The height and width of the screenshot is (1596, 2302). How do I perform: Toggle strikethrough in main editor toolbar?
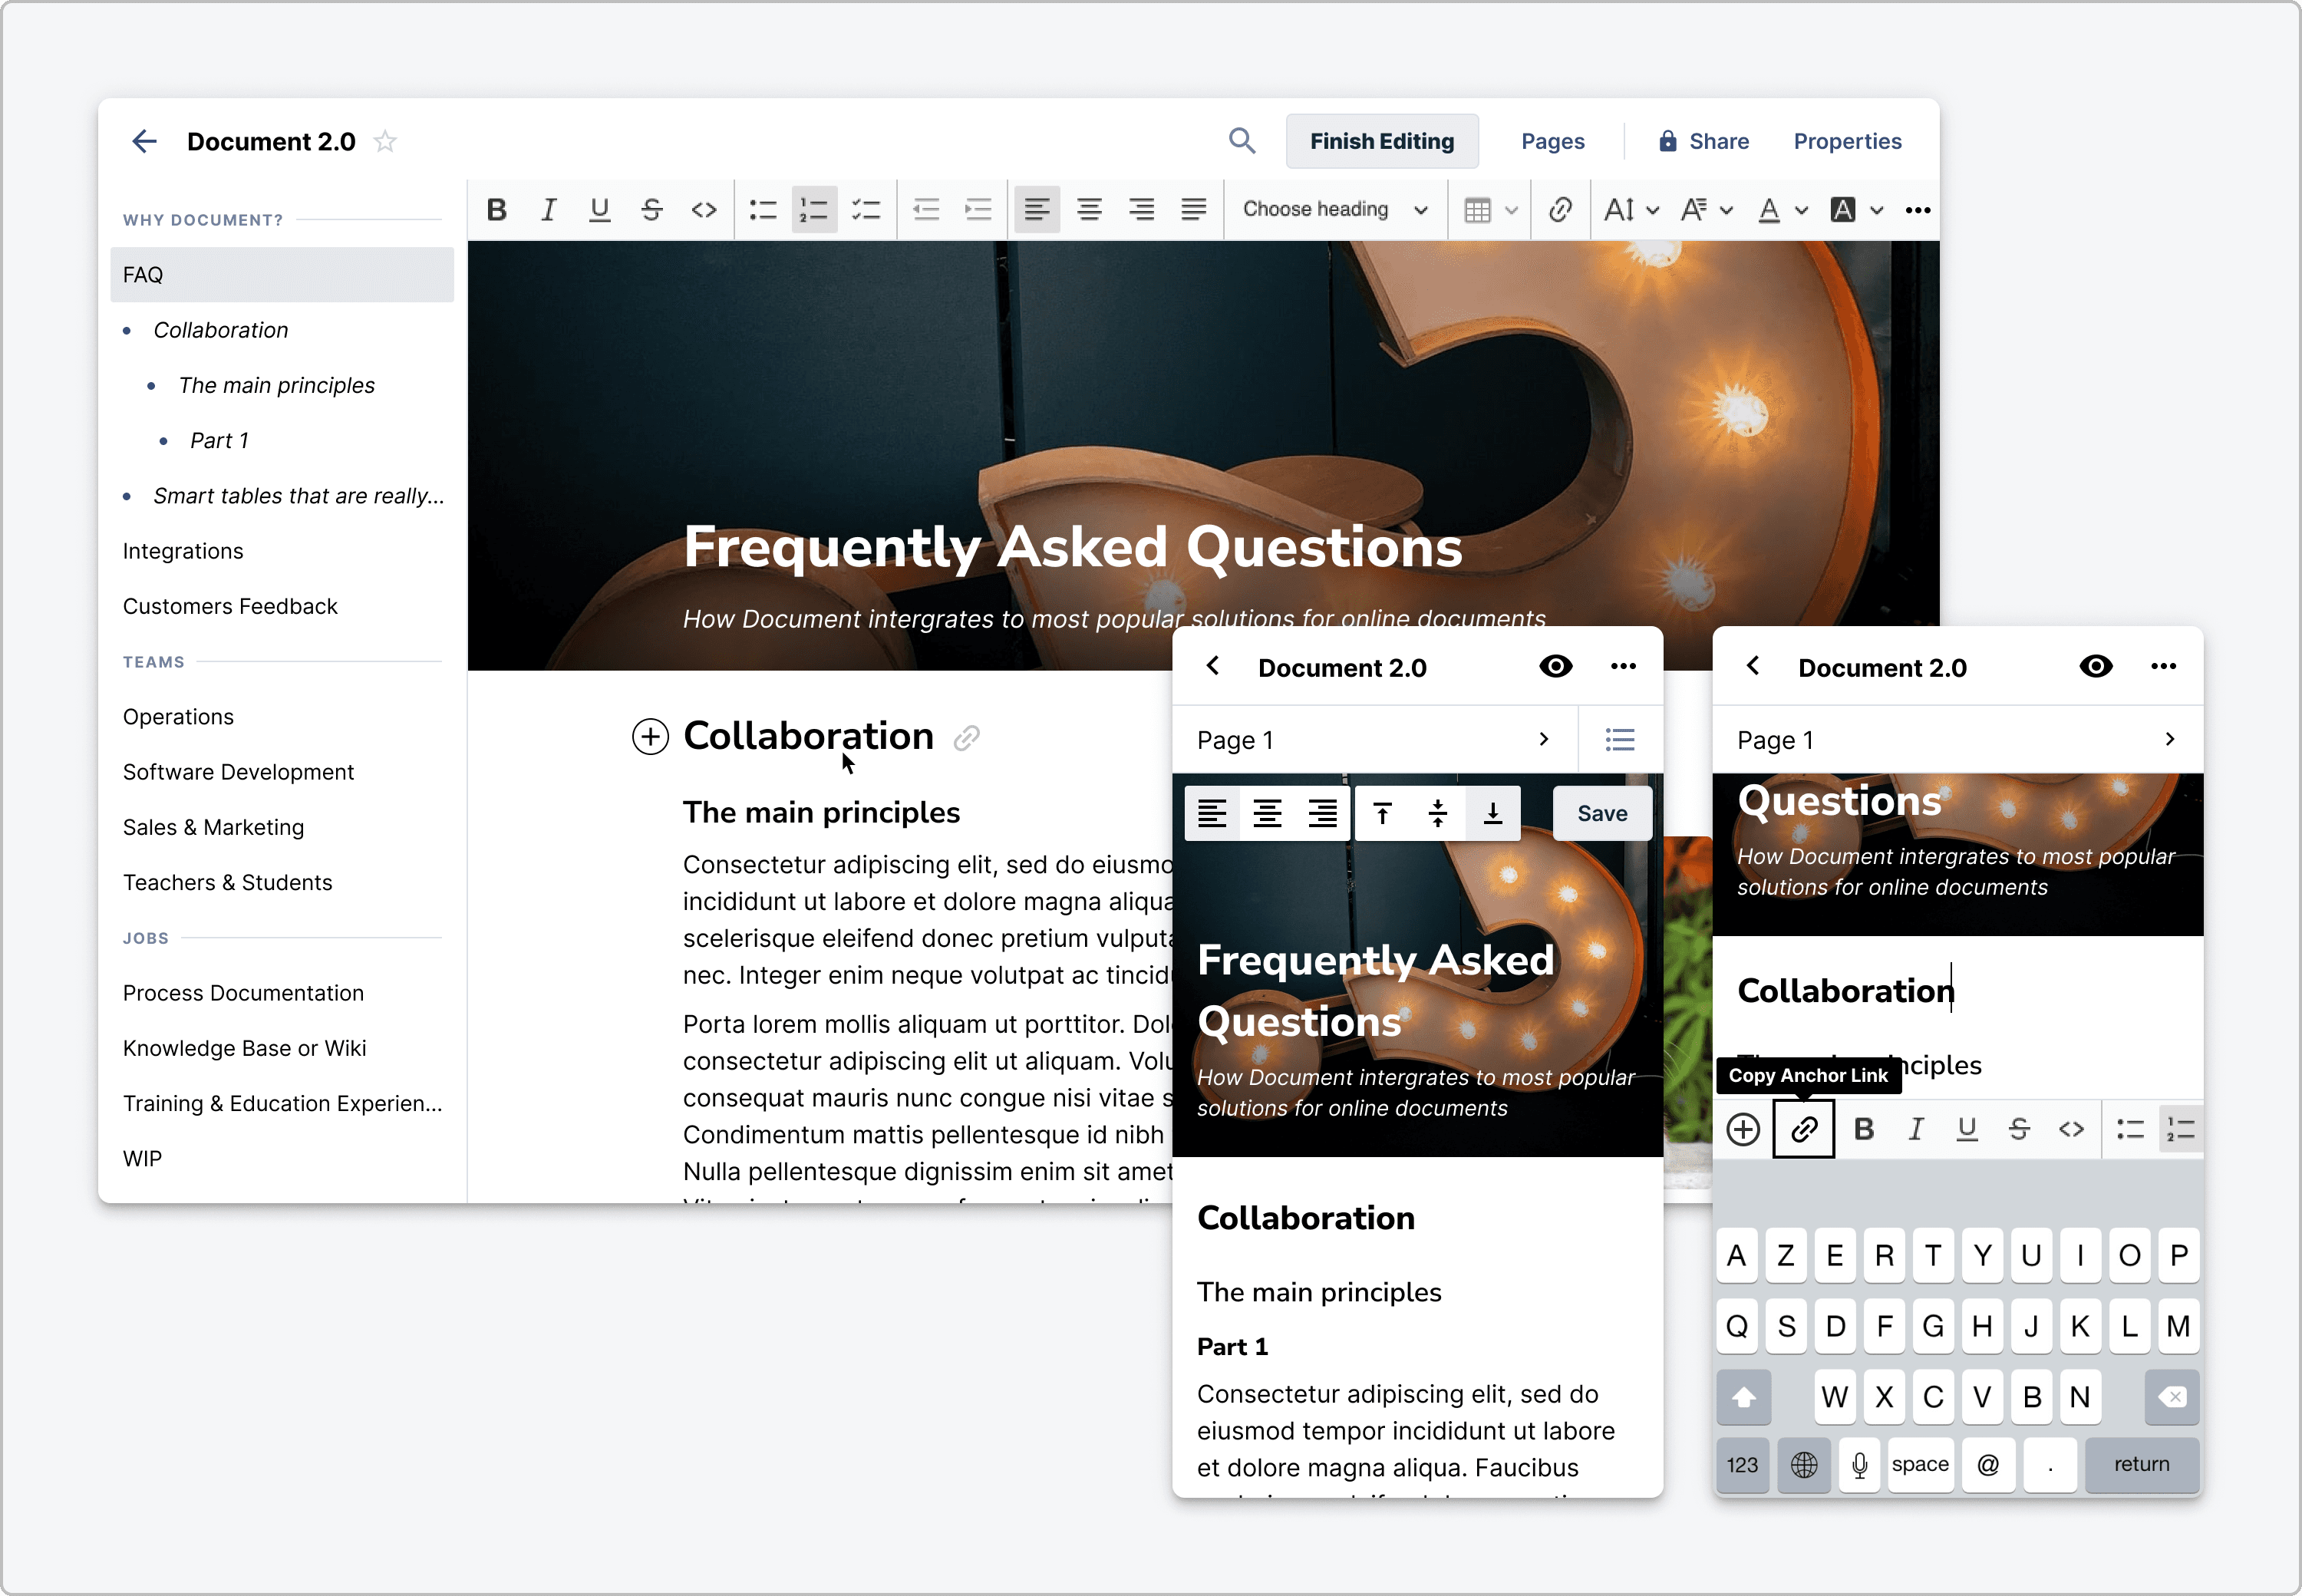pyautogui.click(x=652, y=210)
